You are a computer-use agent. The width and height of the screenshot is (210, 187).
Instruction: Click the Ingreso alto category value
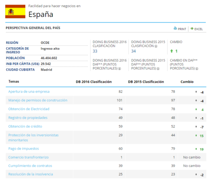coord(50,49)
